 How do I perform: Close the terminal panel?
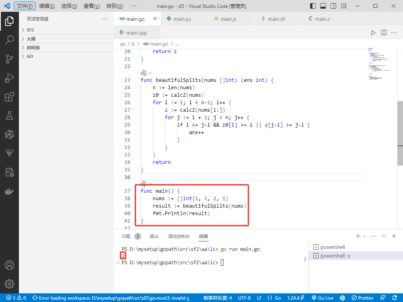394,236
